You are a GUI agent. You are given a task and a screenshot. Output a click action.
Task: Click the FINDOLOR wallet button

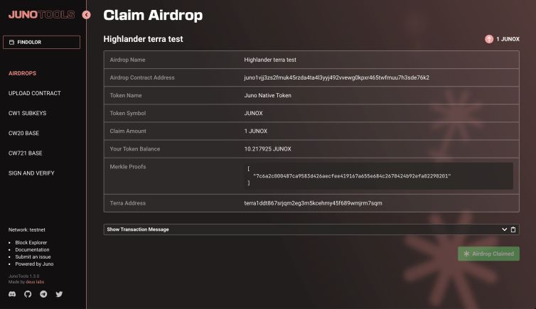point(42,43)
